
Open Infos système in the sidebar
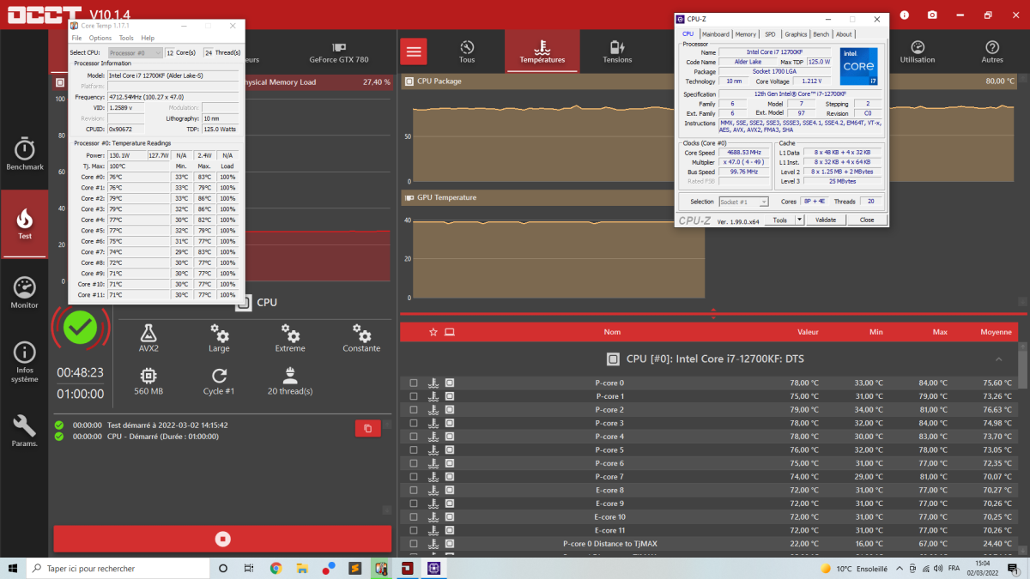[25, 361]
